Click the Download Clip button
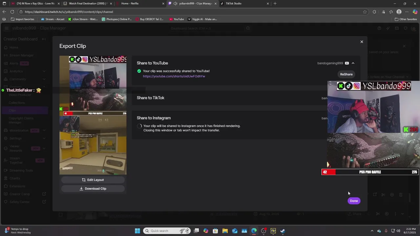The image size is (420, 236). pyautogui.click(x=93, y=189)
